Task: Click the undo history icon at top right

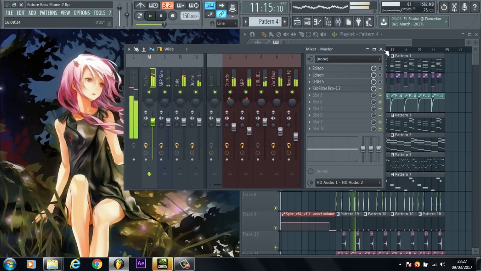Action: 444,7
